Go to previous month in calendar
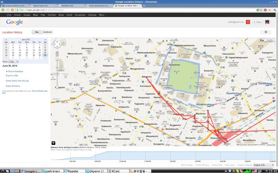This screenshot has height=173, width=278. pos(6,40)
